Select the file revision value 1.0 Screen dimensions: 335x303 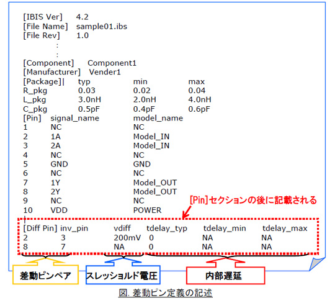coord(83,35)
